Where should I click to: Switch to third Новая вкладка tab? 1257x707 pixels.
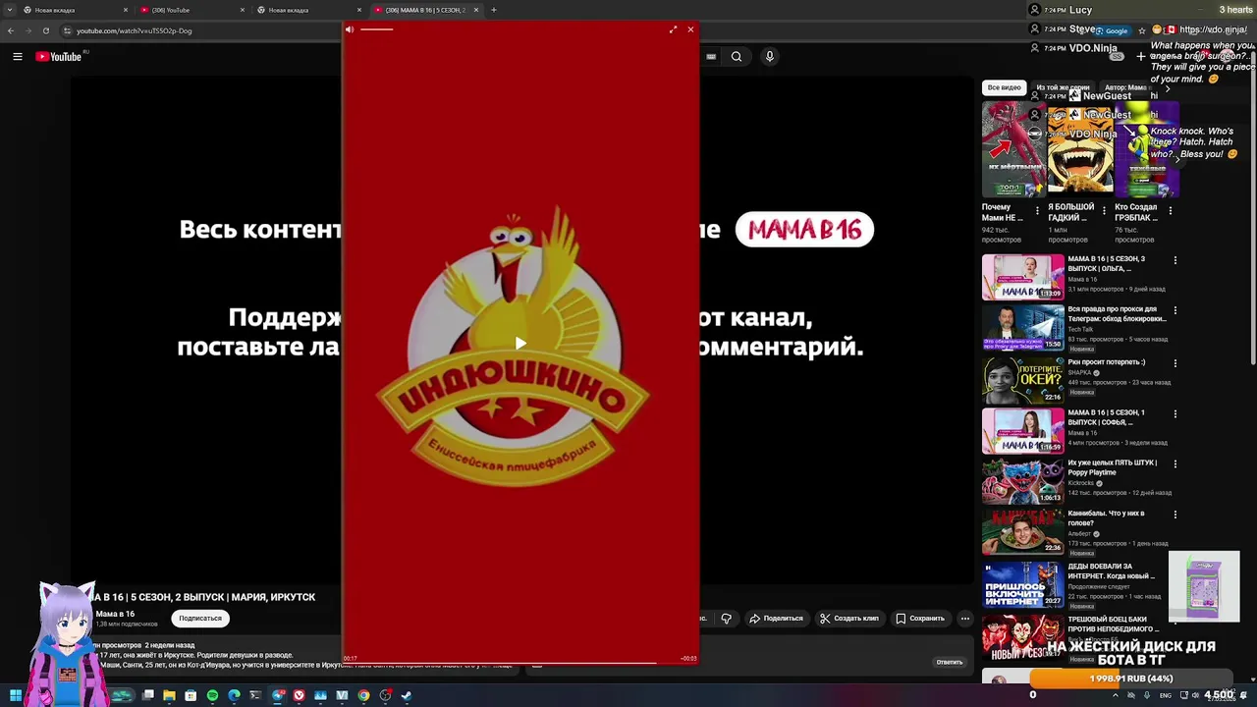pos(309,10)
